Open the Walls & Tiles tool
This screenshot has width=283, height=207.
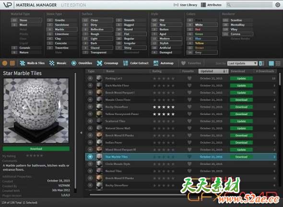(32, 63)
